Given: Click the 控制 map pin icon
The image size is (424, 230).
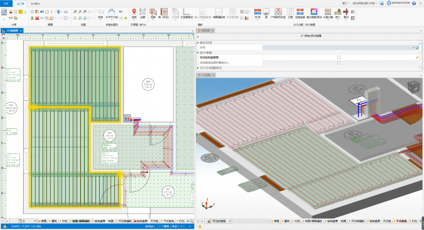Looking at the screenshot, I should click(134, 12).
